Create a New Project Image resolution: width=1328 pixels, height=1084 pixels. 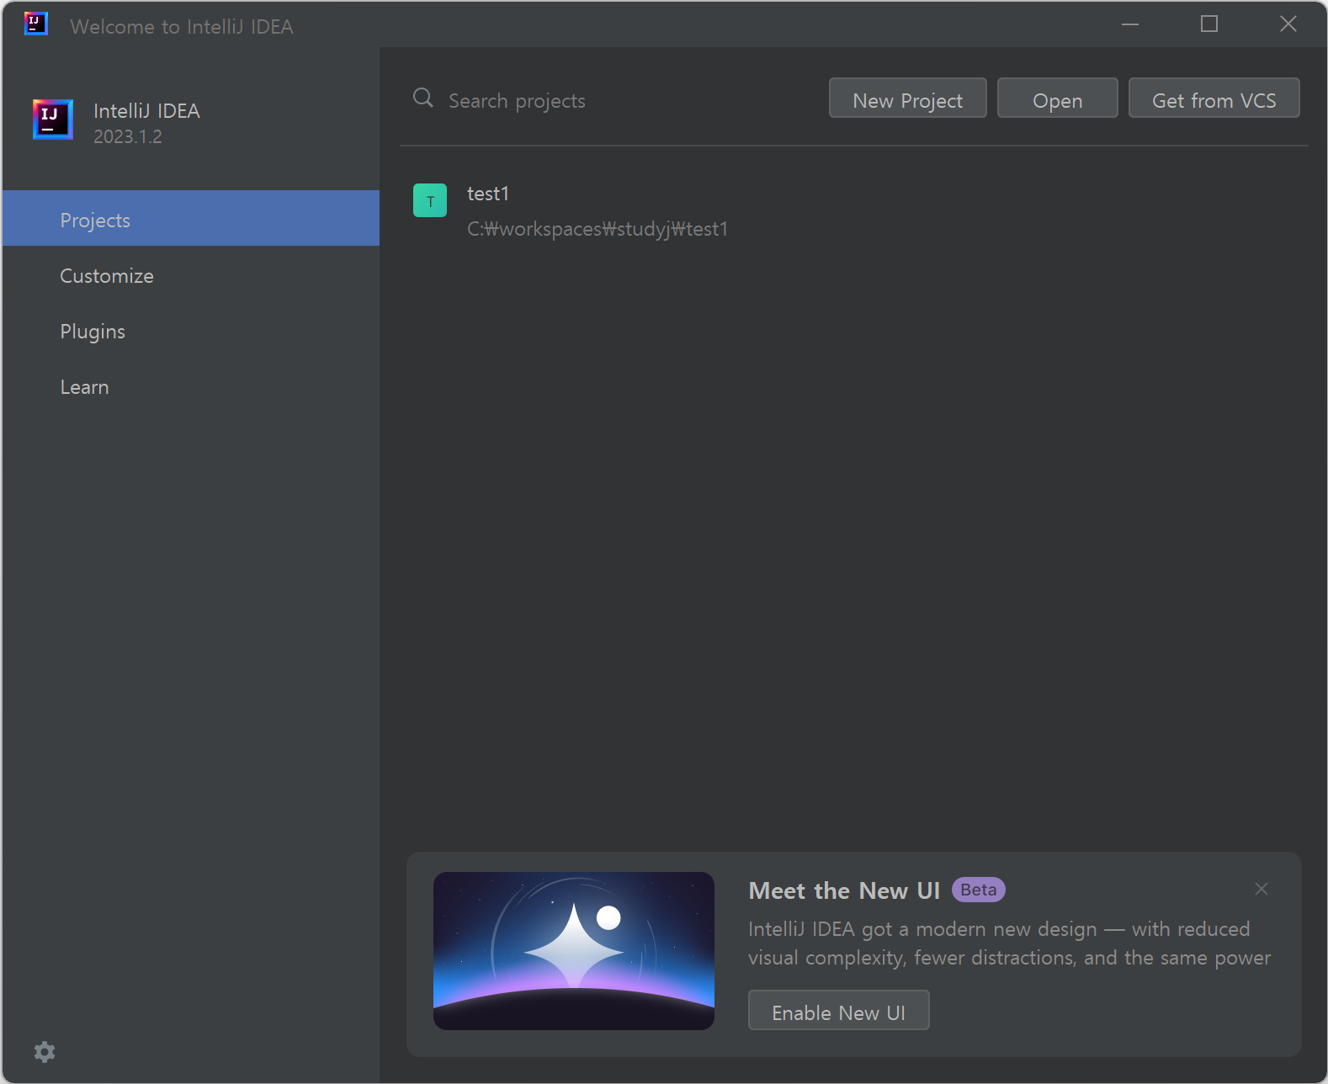(x=907, y=98)
